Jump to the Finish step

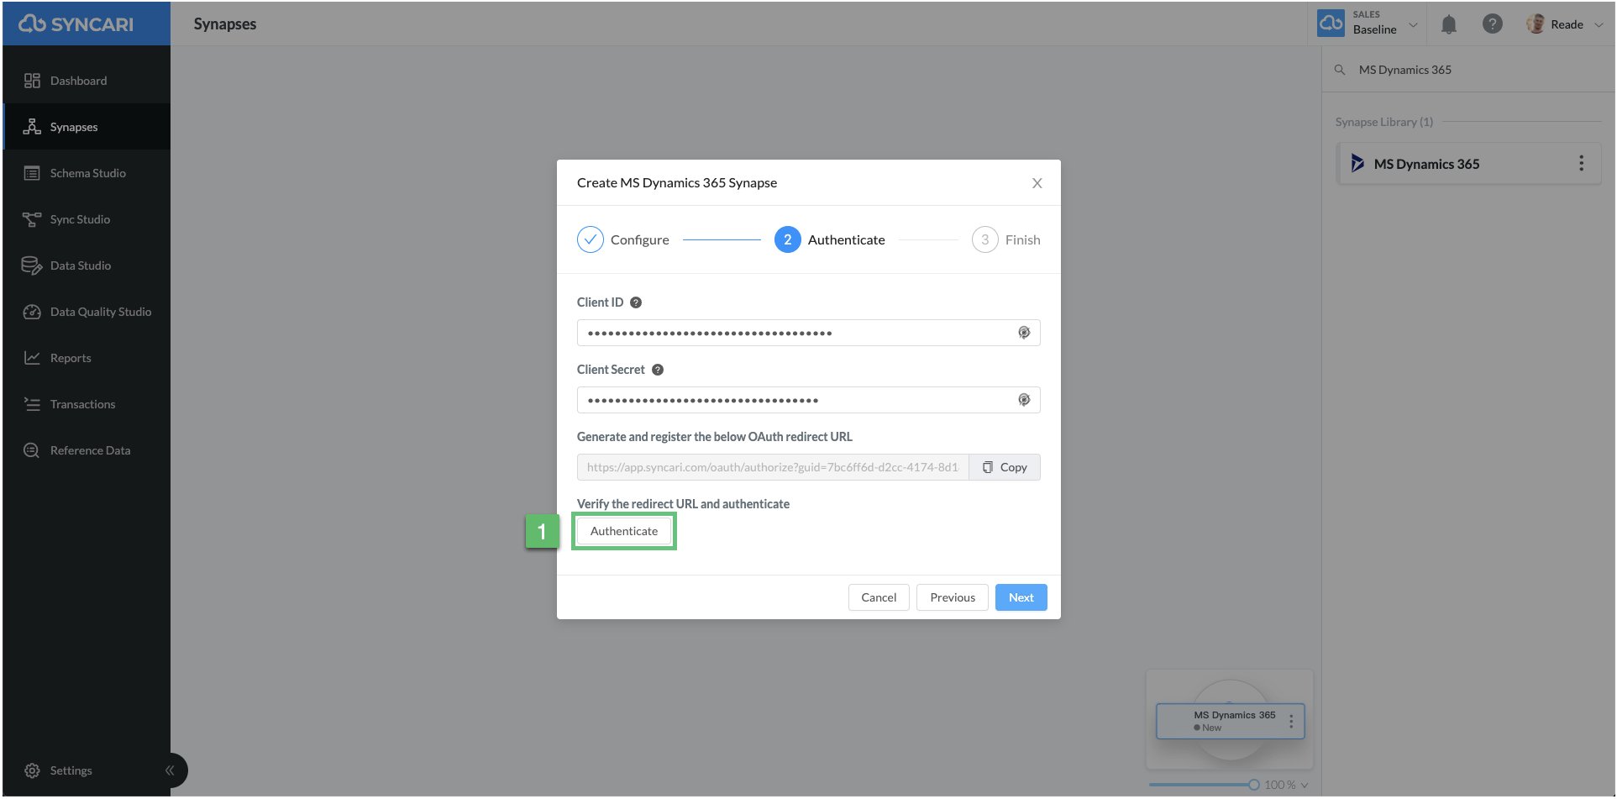coord(1006,239)
